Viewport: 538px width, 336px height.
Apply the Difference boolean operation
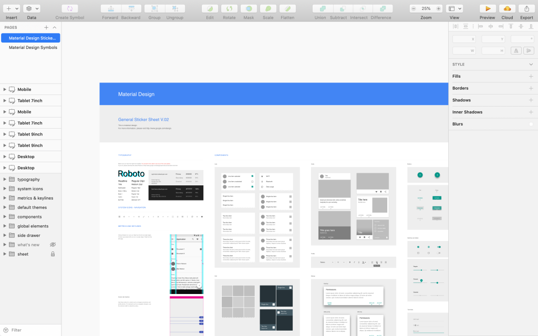383,8
